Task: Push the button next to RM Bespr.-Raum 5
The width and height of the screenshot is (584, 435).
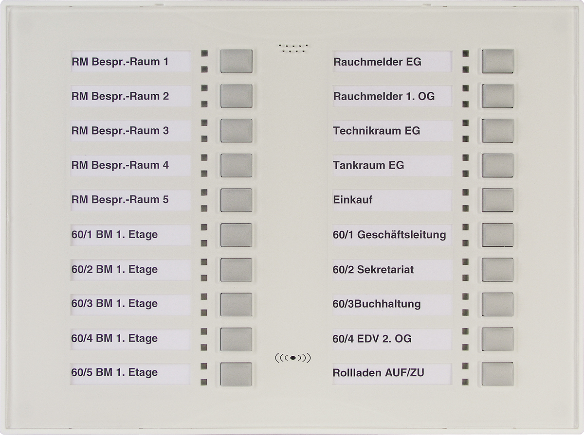Action: [237, 200]
